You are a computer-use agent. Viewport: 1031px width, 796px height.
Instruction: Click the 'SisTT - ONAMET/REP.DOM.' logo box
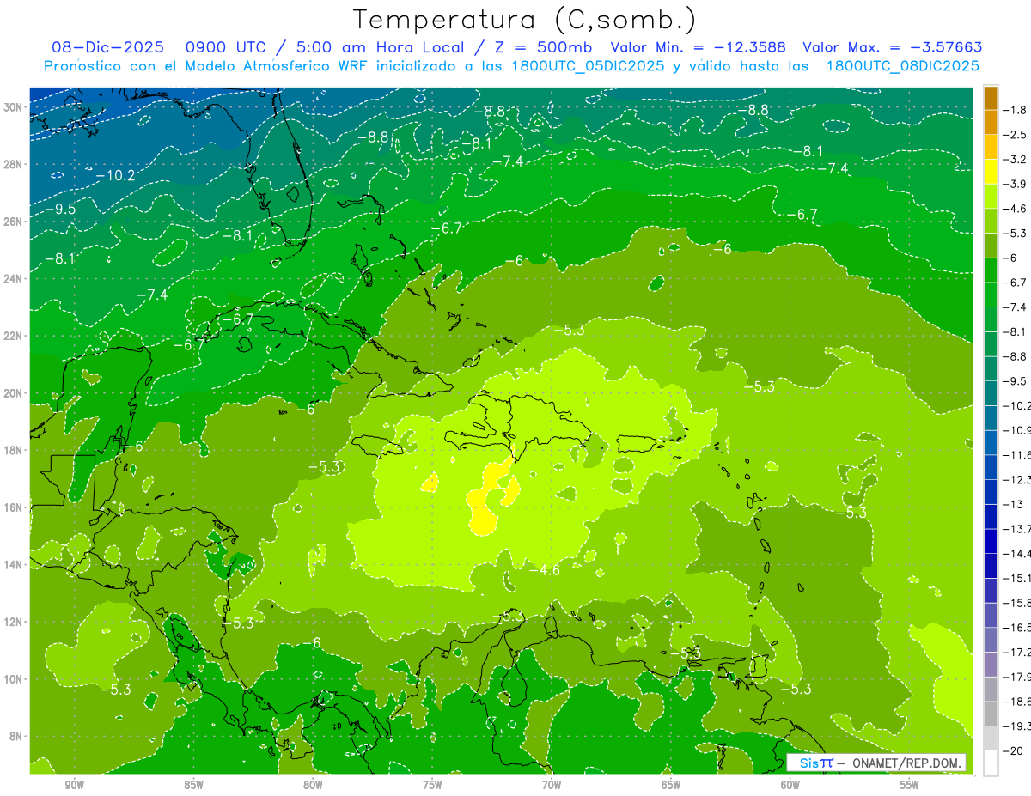tap(876, 763)
